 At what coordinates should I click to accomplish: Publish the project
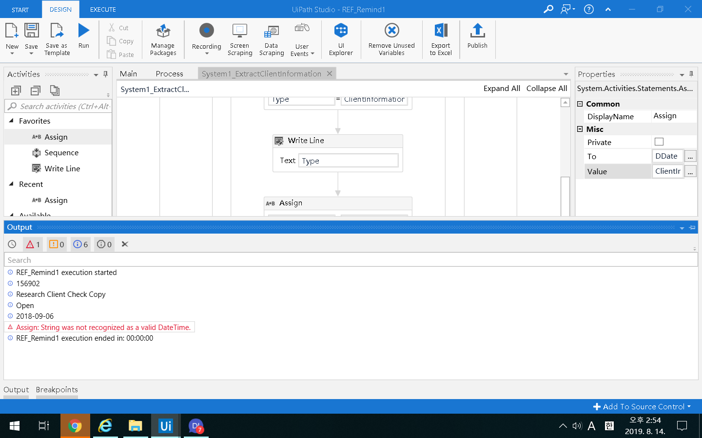(477, 36)
